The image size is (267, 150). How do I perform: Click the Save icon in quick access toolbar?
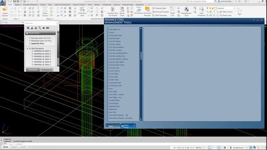coord(15,1)
